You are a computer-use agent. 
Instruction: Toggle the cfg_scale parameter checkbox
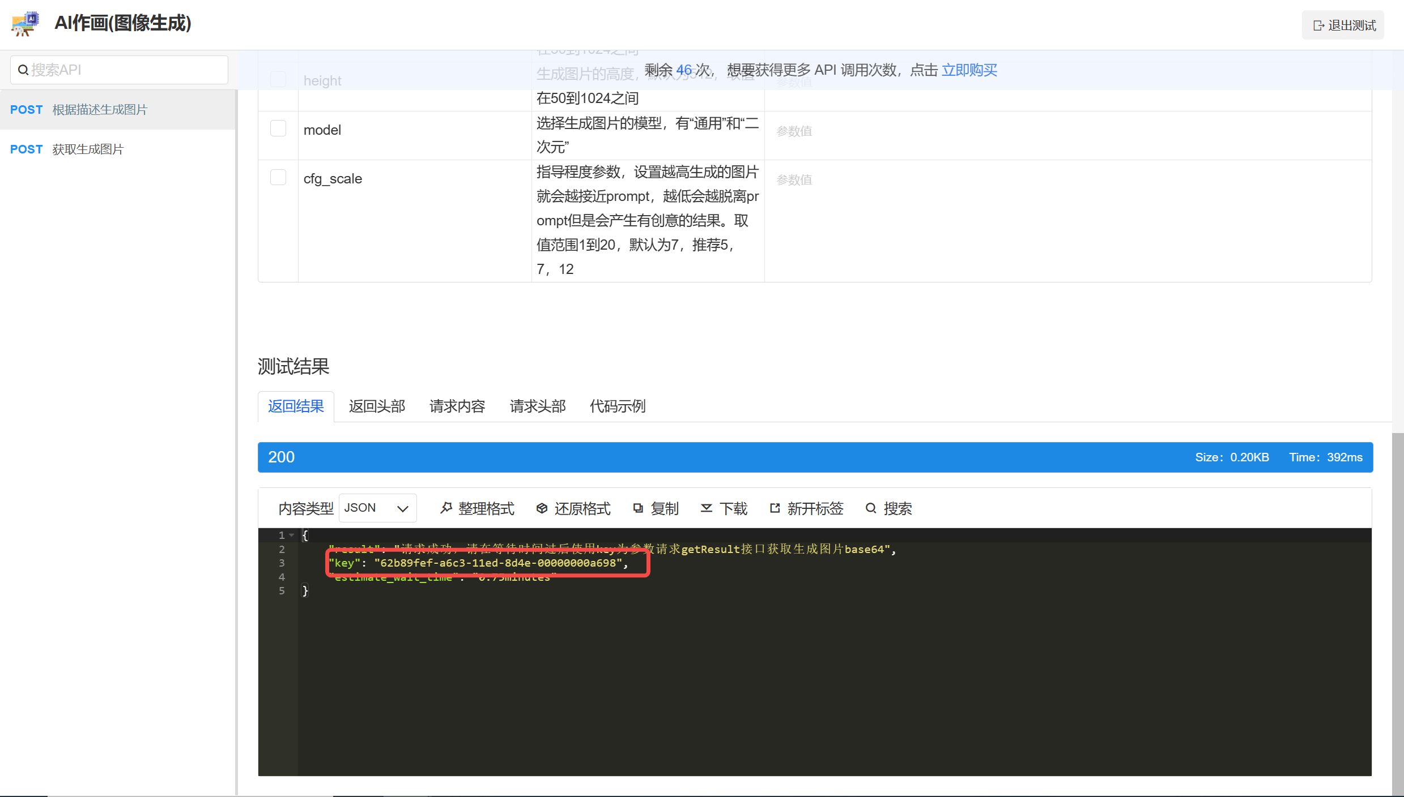click(x=279, y=178)
